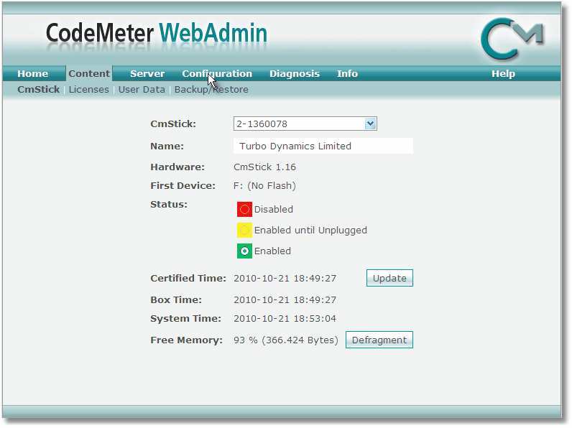Click the Name field Turbo Dynamics Limited
The height and width of the screenshot is (428, 572).
coord(323,146)
